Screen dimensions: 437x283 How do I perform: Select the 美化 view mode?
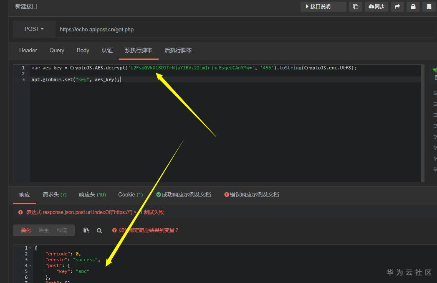[26, 230]
